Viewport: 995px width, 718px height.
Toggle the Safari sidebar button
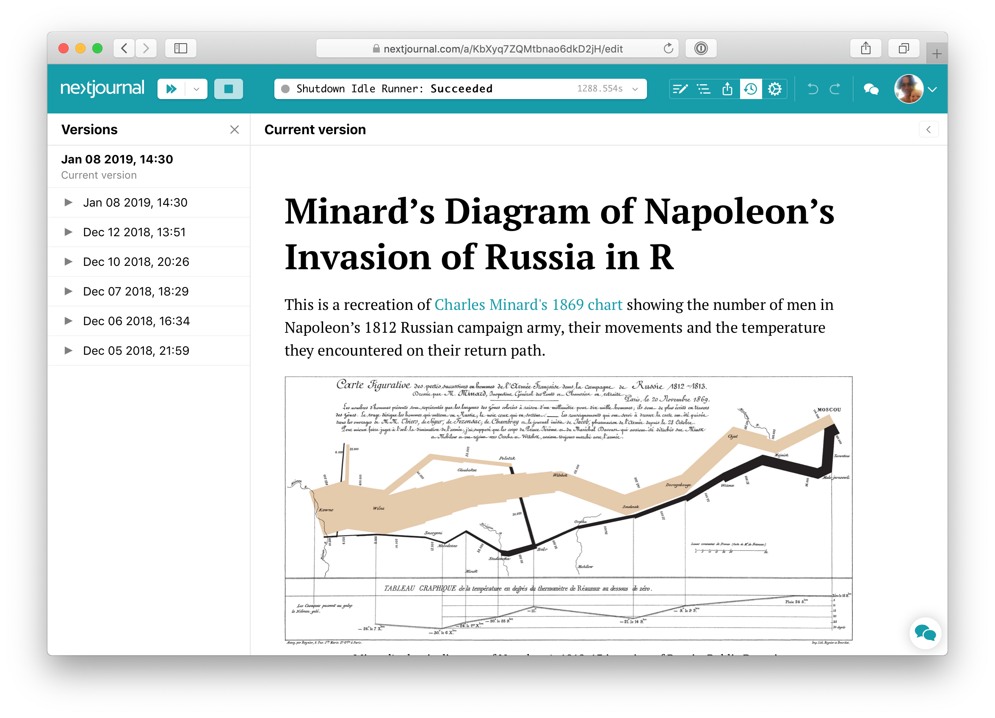pyautogui.click(x=181, y=48)
